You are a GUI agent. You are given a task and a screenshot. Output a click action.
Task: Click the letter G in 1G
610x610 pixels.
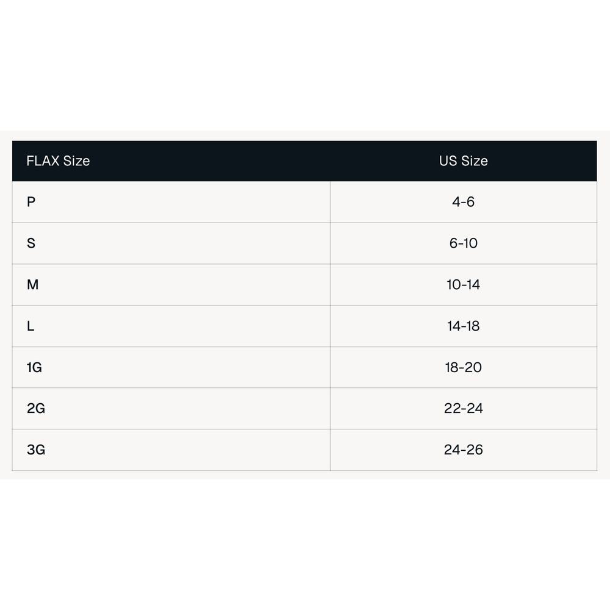coord(37,367)
